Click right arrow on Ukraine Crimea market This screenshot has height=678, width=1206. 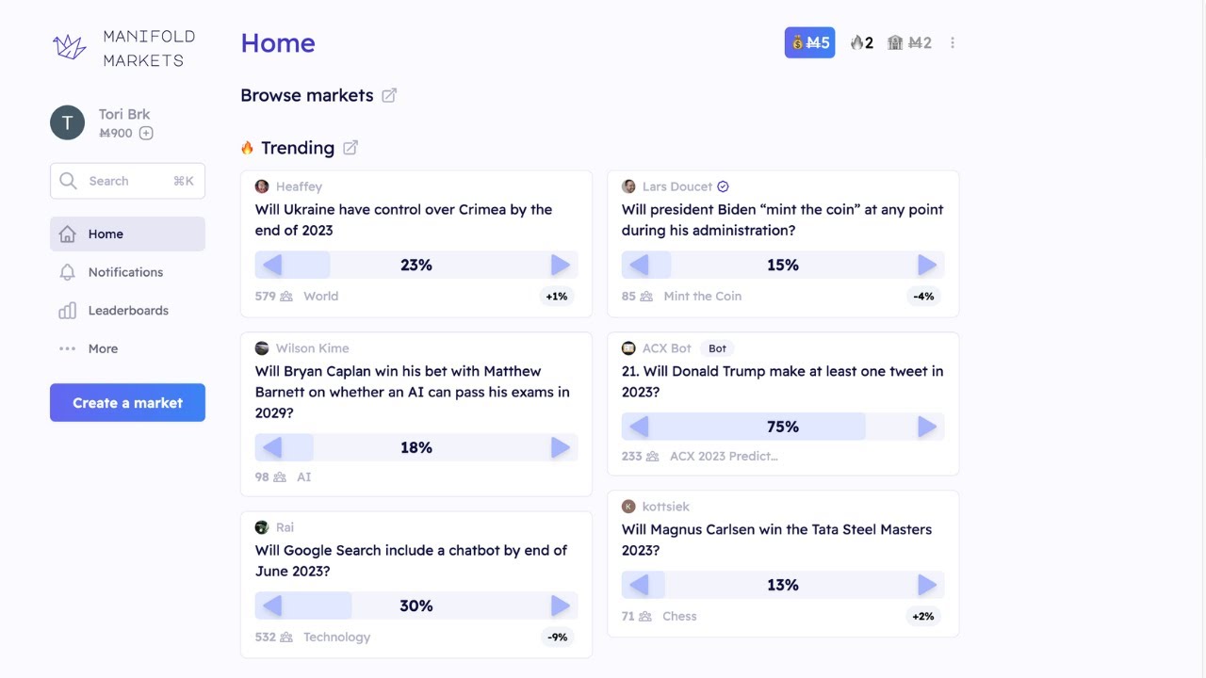pos(561,265)
